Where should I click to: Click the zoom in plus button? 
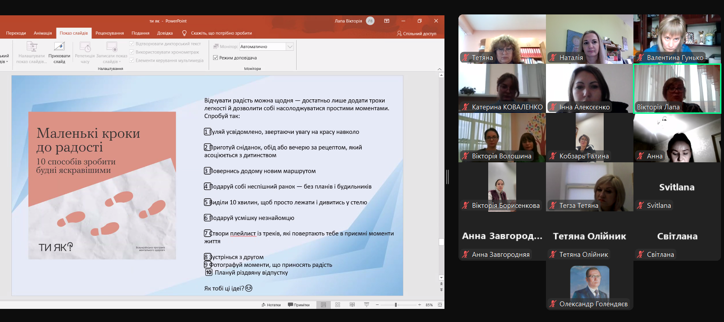(420, 305)
